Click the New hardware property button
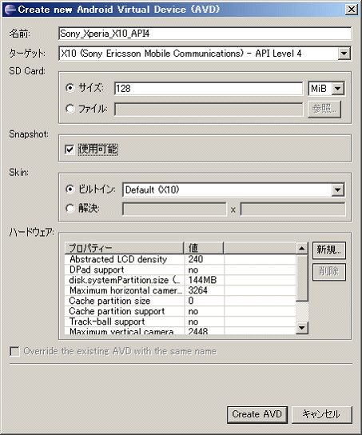Viewport: 362px width, 435px height. (x=329, y=250)
